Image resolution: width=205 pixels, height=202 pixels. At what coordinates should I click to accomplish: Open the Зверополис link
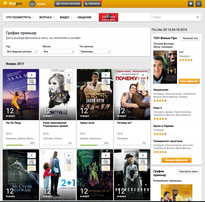pyautogui.click(x=161, y=90)
